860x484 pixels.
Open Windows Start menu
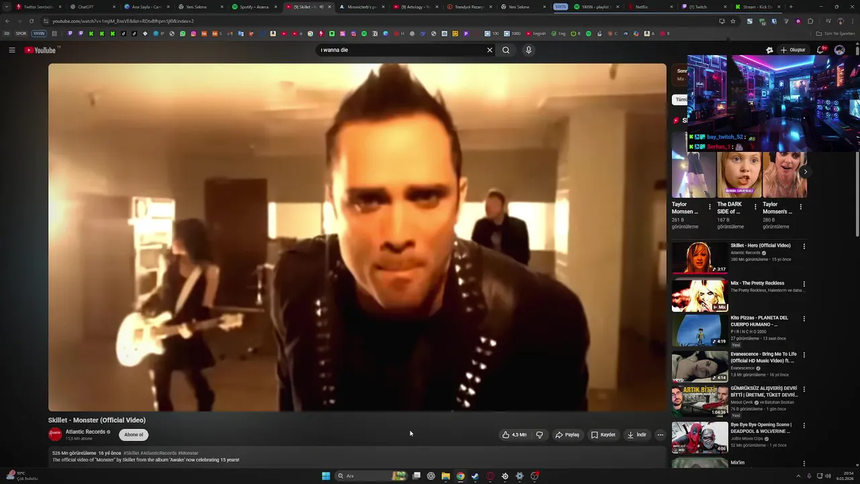[x=326, y=476]
